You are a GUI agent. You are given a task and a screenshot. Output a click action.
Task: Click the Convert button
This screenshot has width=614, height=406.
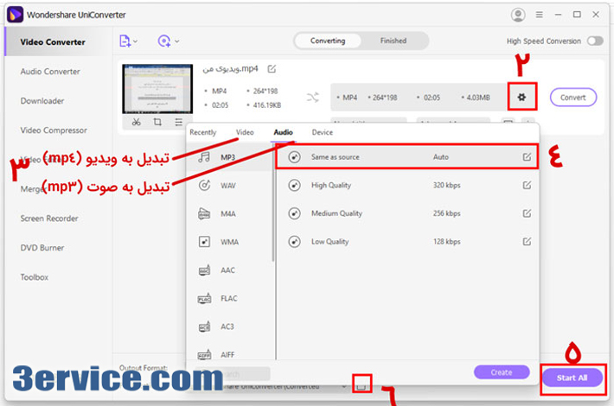(572, 98)
